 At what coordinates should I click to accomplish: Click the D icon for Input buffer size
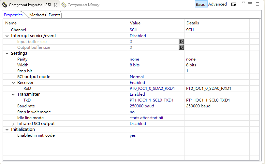(181, 42)
